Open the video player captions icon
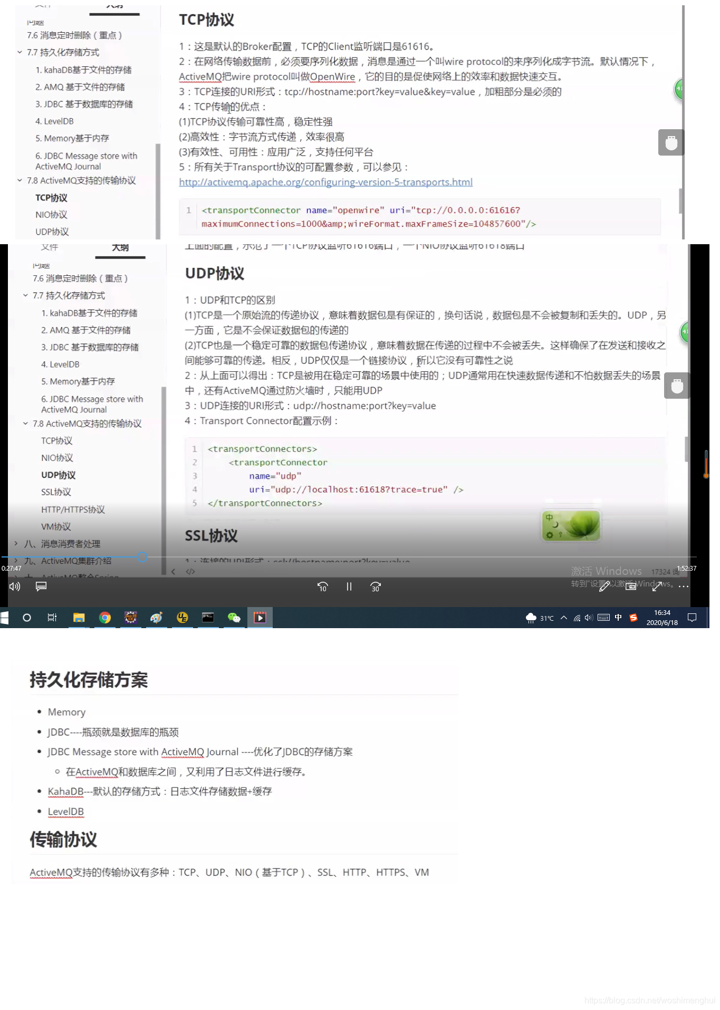The image size is (720, 1010). pos(41,586)
